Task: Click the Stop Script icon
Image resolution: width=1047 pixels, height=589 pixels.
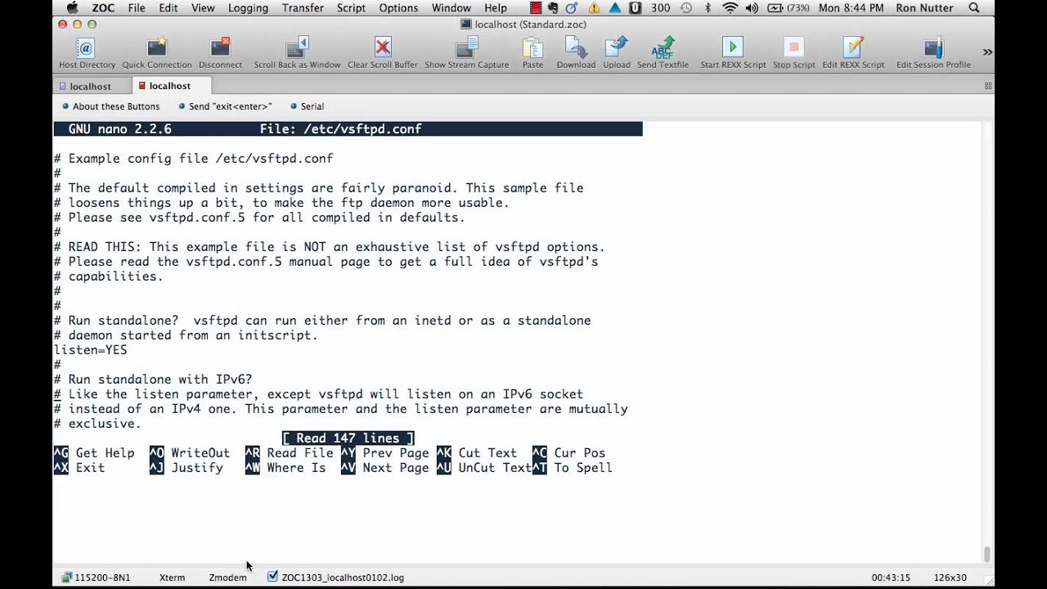Action: (793, 52)
